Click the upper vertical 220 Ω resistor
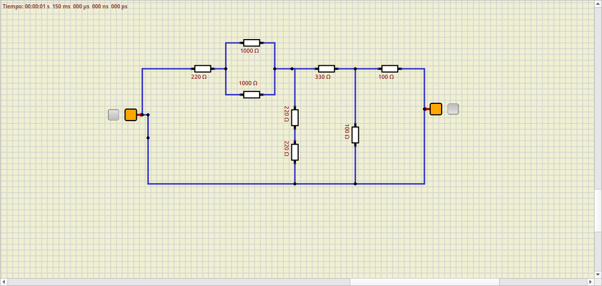 [294, 118]
